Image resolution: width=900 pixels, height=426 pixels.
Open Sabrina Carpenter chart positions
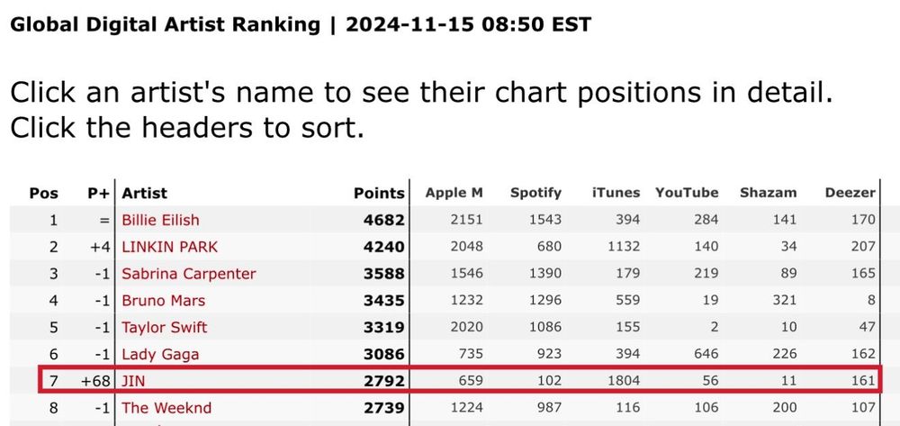coord(188,274)
